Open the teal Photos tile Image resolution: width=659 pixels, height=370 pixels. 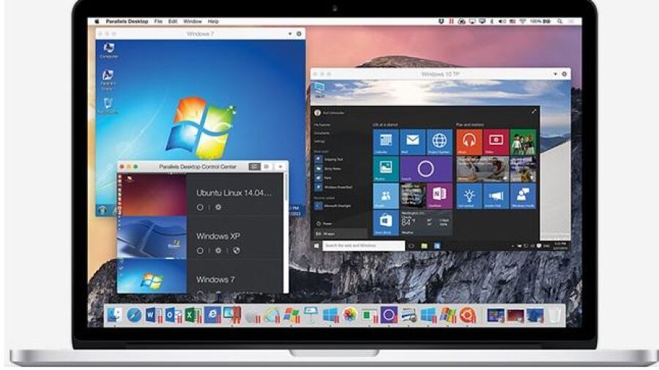386,169
